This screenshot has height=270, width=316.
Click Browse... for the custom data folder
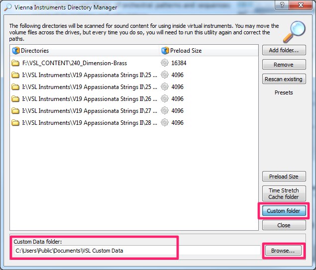[283, 251]
